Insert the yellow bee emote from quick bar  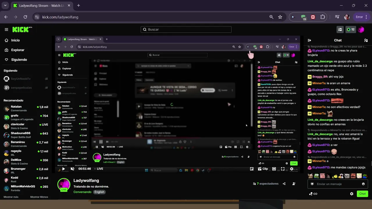335,176
